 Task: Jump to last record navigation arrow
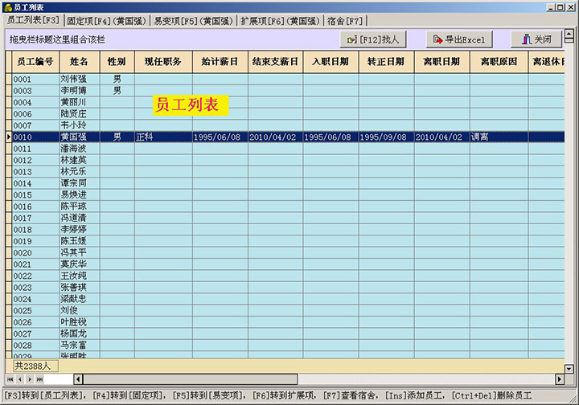click(x=39, y=378)
